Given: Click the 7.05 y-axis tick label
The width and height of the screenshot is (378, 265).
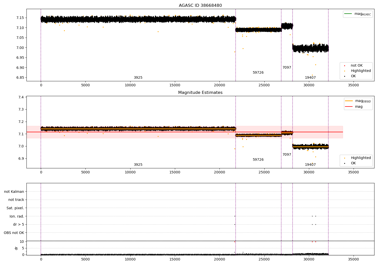Looking at the screenshot, I should pos(20,38).
